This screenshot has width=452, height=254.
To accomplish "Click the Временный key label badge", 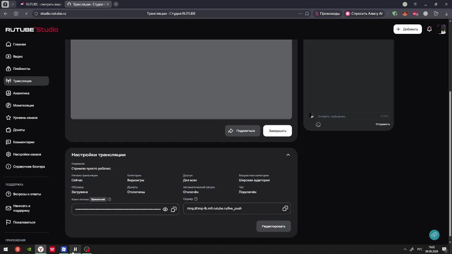I will pos(98,199).
